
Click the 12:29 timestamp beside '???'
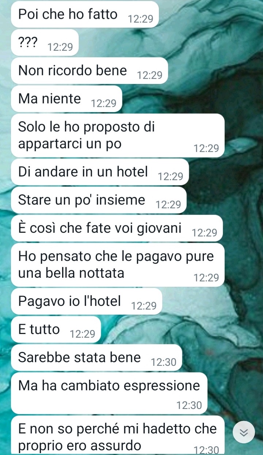click(x=60, y=47)
